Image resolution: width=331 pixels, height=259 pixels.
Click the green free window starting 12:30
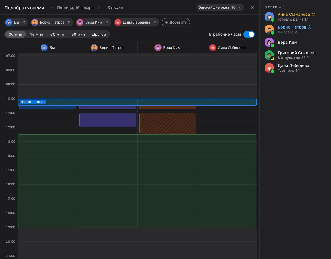coord(137,181)
